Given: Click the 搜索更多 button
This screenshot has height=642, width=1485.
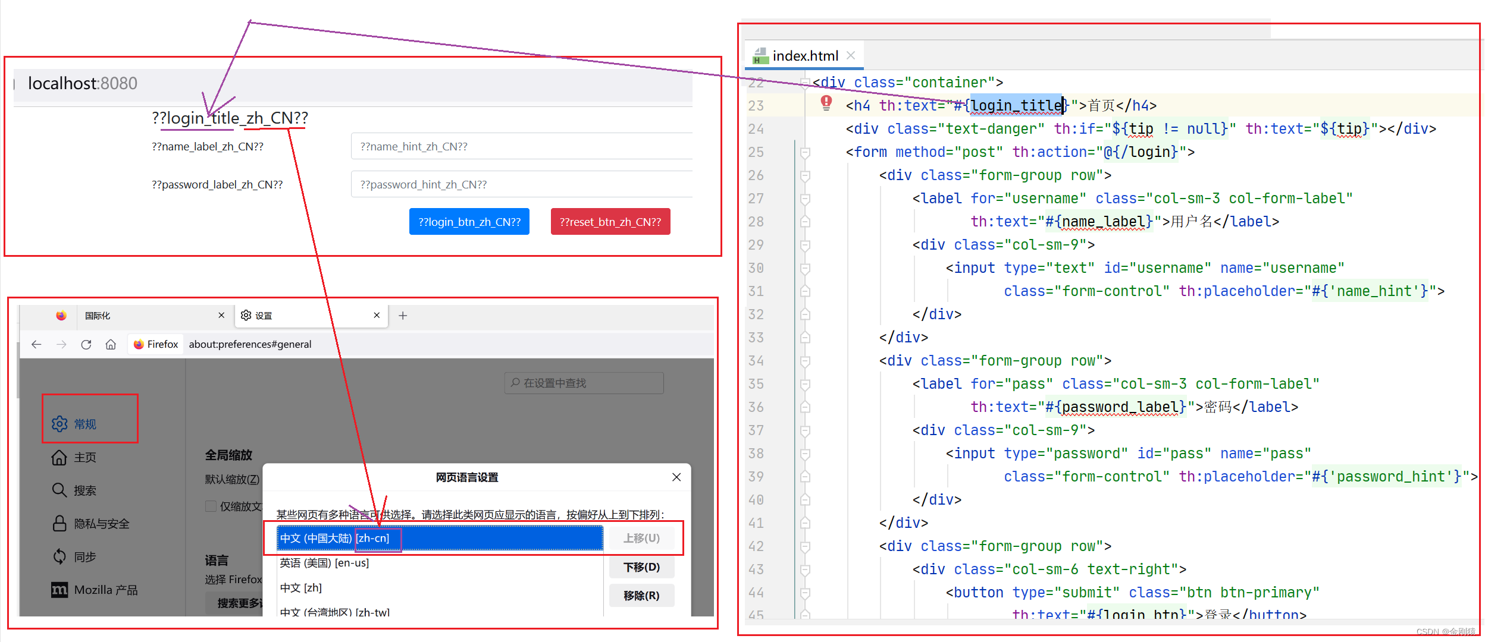Looking at the screenshot, I should (234, 603).
